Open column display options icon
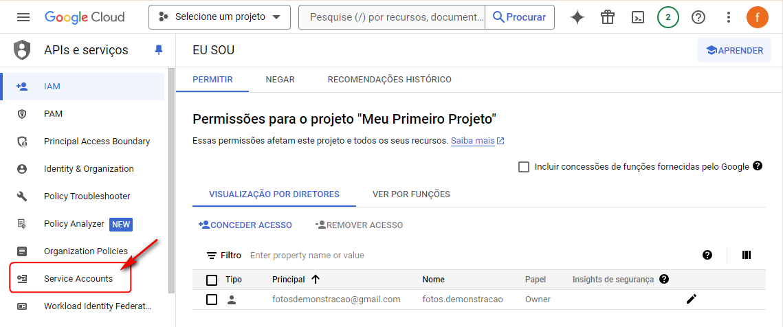The height and width of the screenshot is (327, 783). [x=747, y=255]
